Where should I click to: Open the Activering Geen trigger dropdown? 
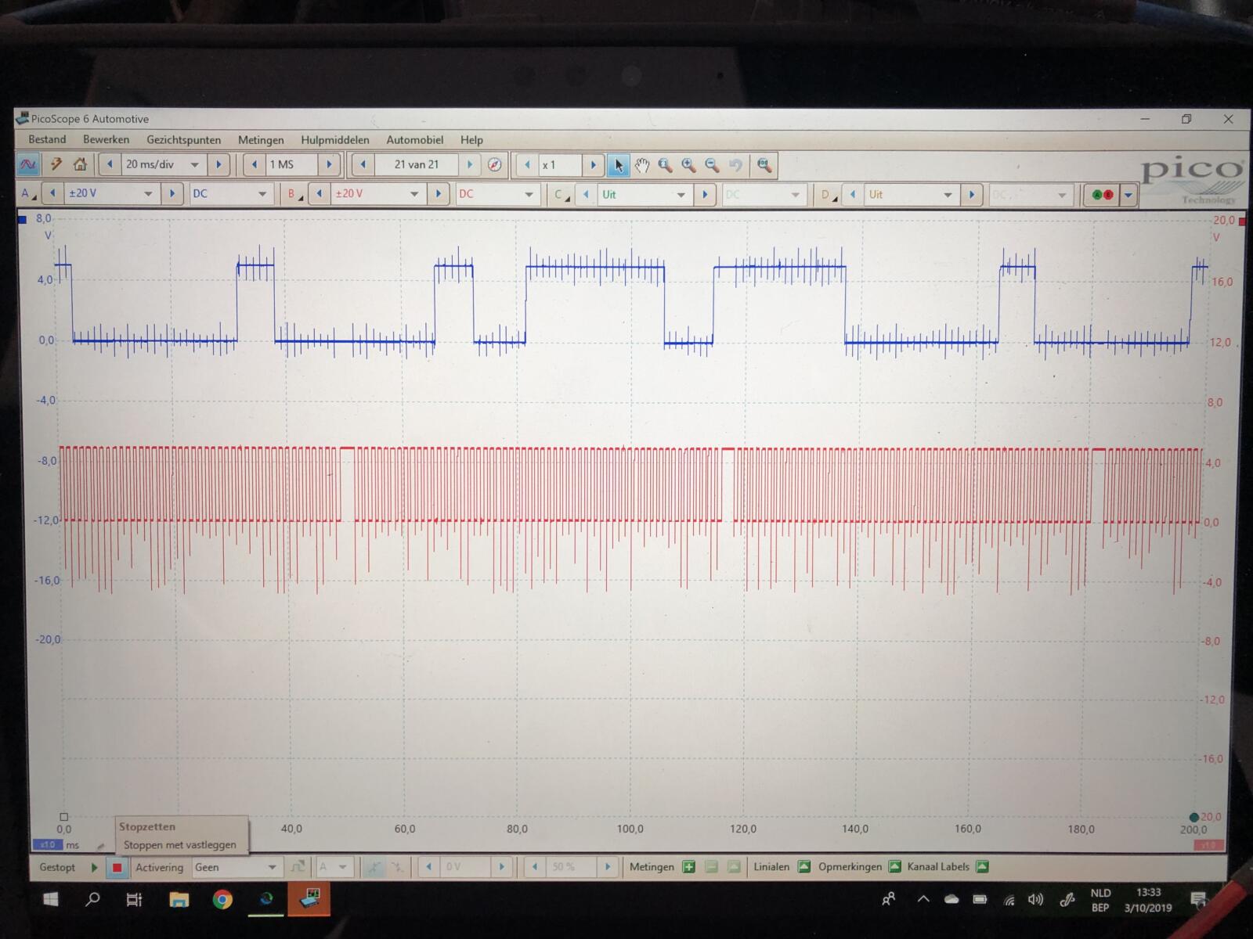(272, 867)
